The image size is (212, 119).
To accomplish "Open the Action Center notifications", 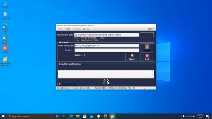I will [208, 116].
